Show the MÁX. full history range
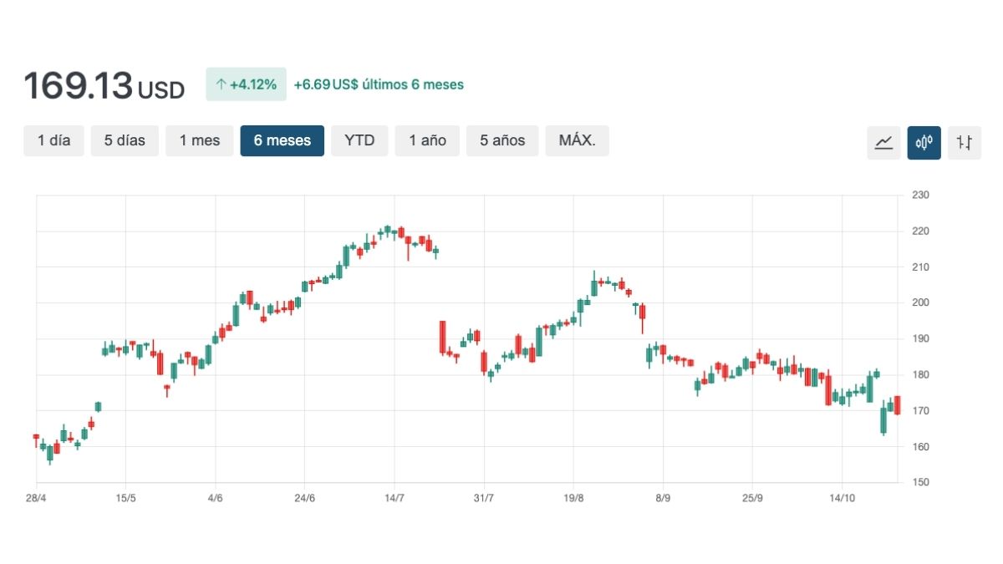This screenshot has height=564, width=1003. click(577, 140)
